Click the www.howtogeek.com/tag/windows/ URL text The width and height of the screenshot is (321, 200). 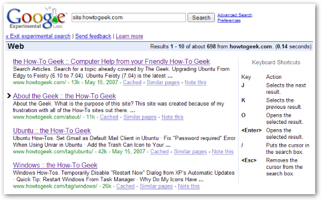coord(55,186)
